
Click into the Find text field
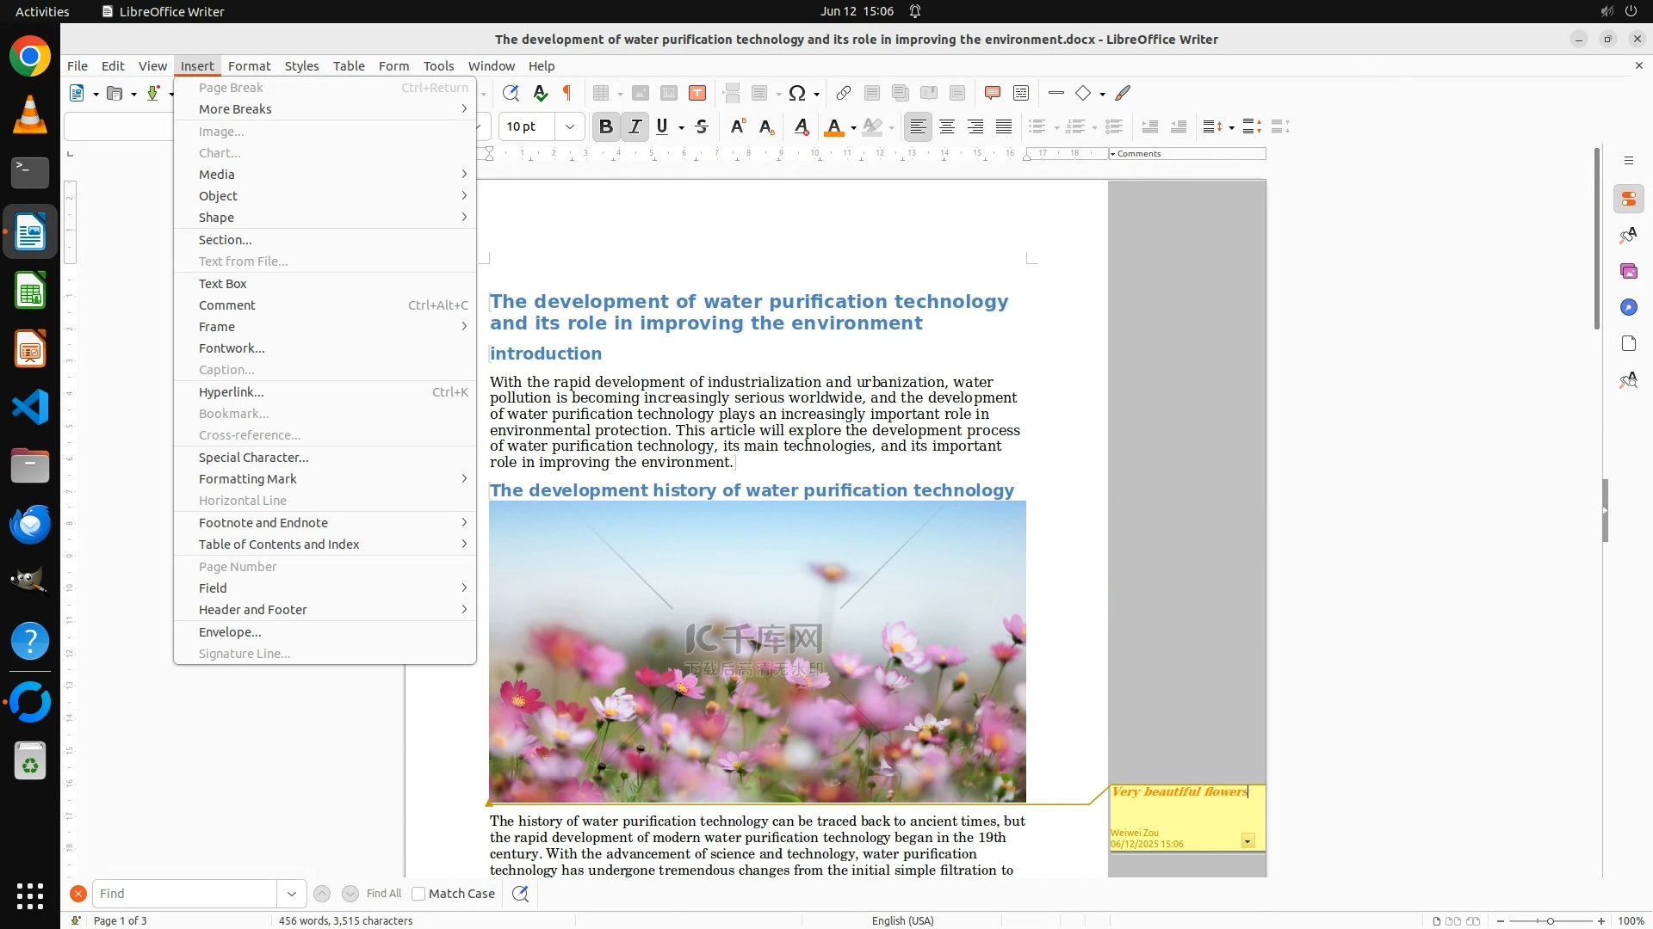click(x=183, y=894)
